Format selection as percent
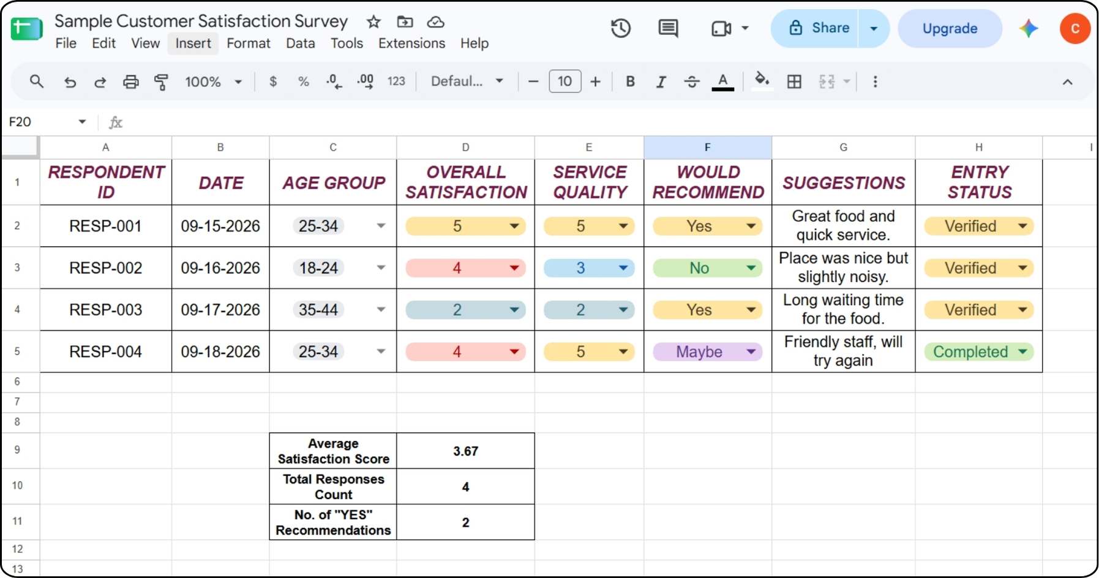This screenshot has width=1099, height=578. pyautogui.click(x=303, y=81)
